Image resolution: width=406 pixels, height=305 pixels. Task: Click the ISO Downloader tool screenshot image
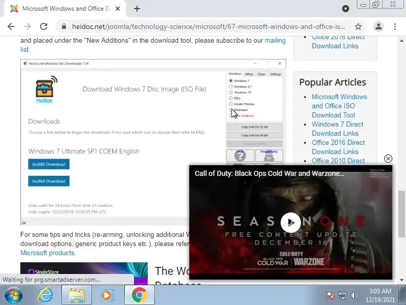click(153, 142)
